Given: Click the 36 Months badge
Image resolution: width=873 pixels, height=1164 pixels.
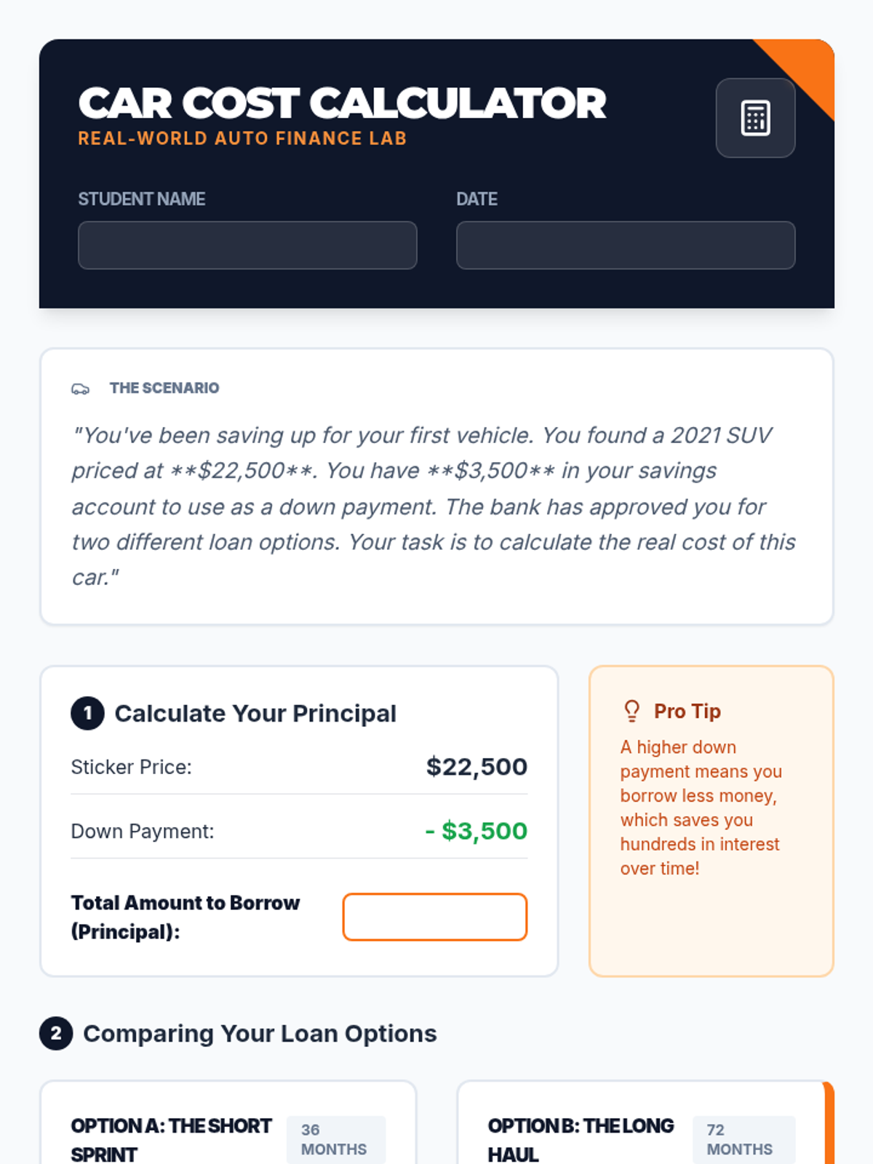Looking at the screenshot, I should [x=335, y=1139].
